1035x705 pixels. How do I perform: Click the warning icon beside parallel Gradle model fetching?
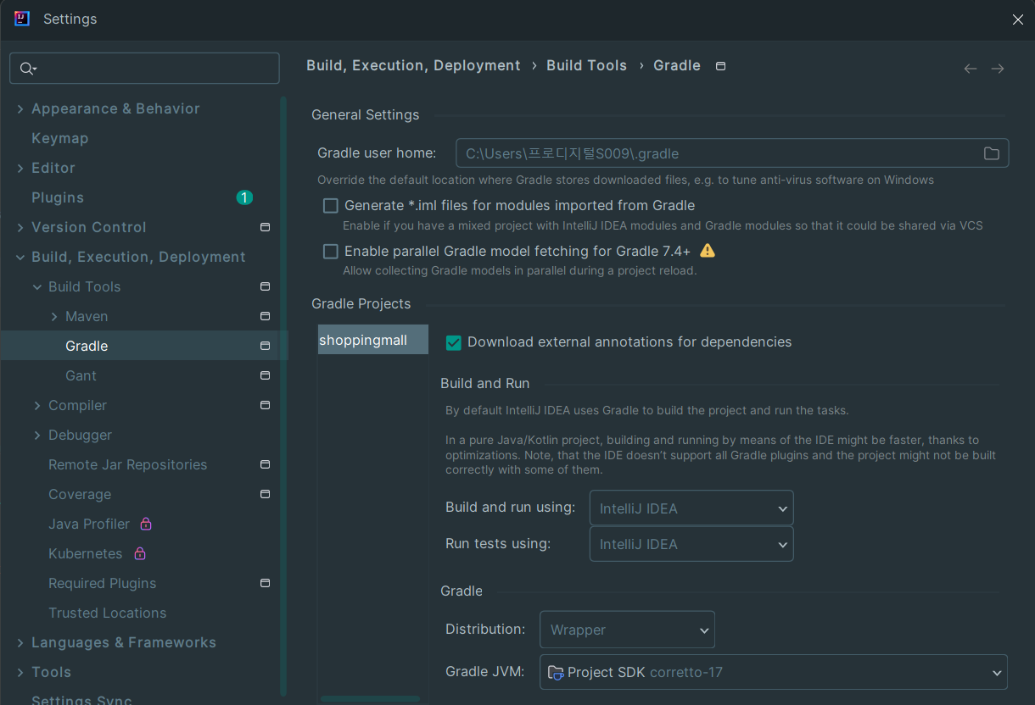pos(708,251)
